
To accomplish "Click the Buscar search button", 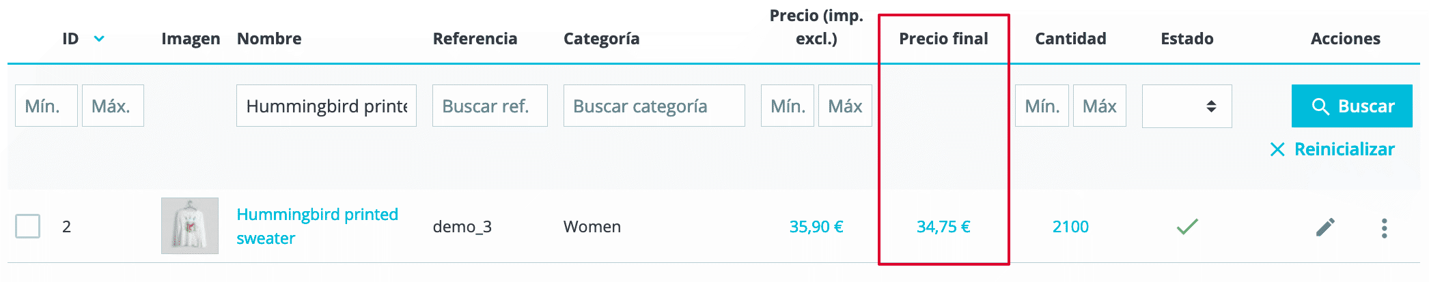I will (x=1352, y=106).
